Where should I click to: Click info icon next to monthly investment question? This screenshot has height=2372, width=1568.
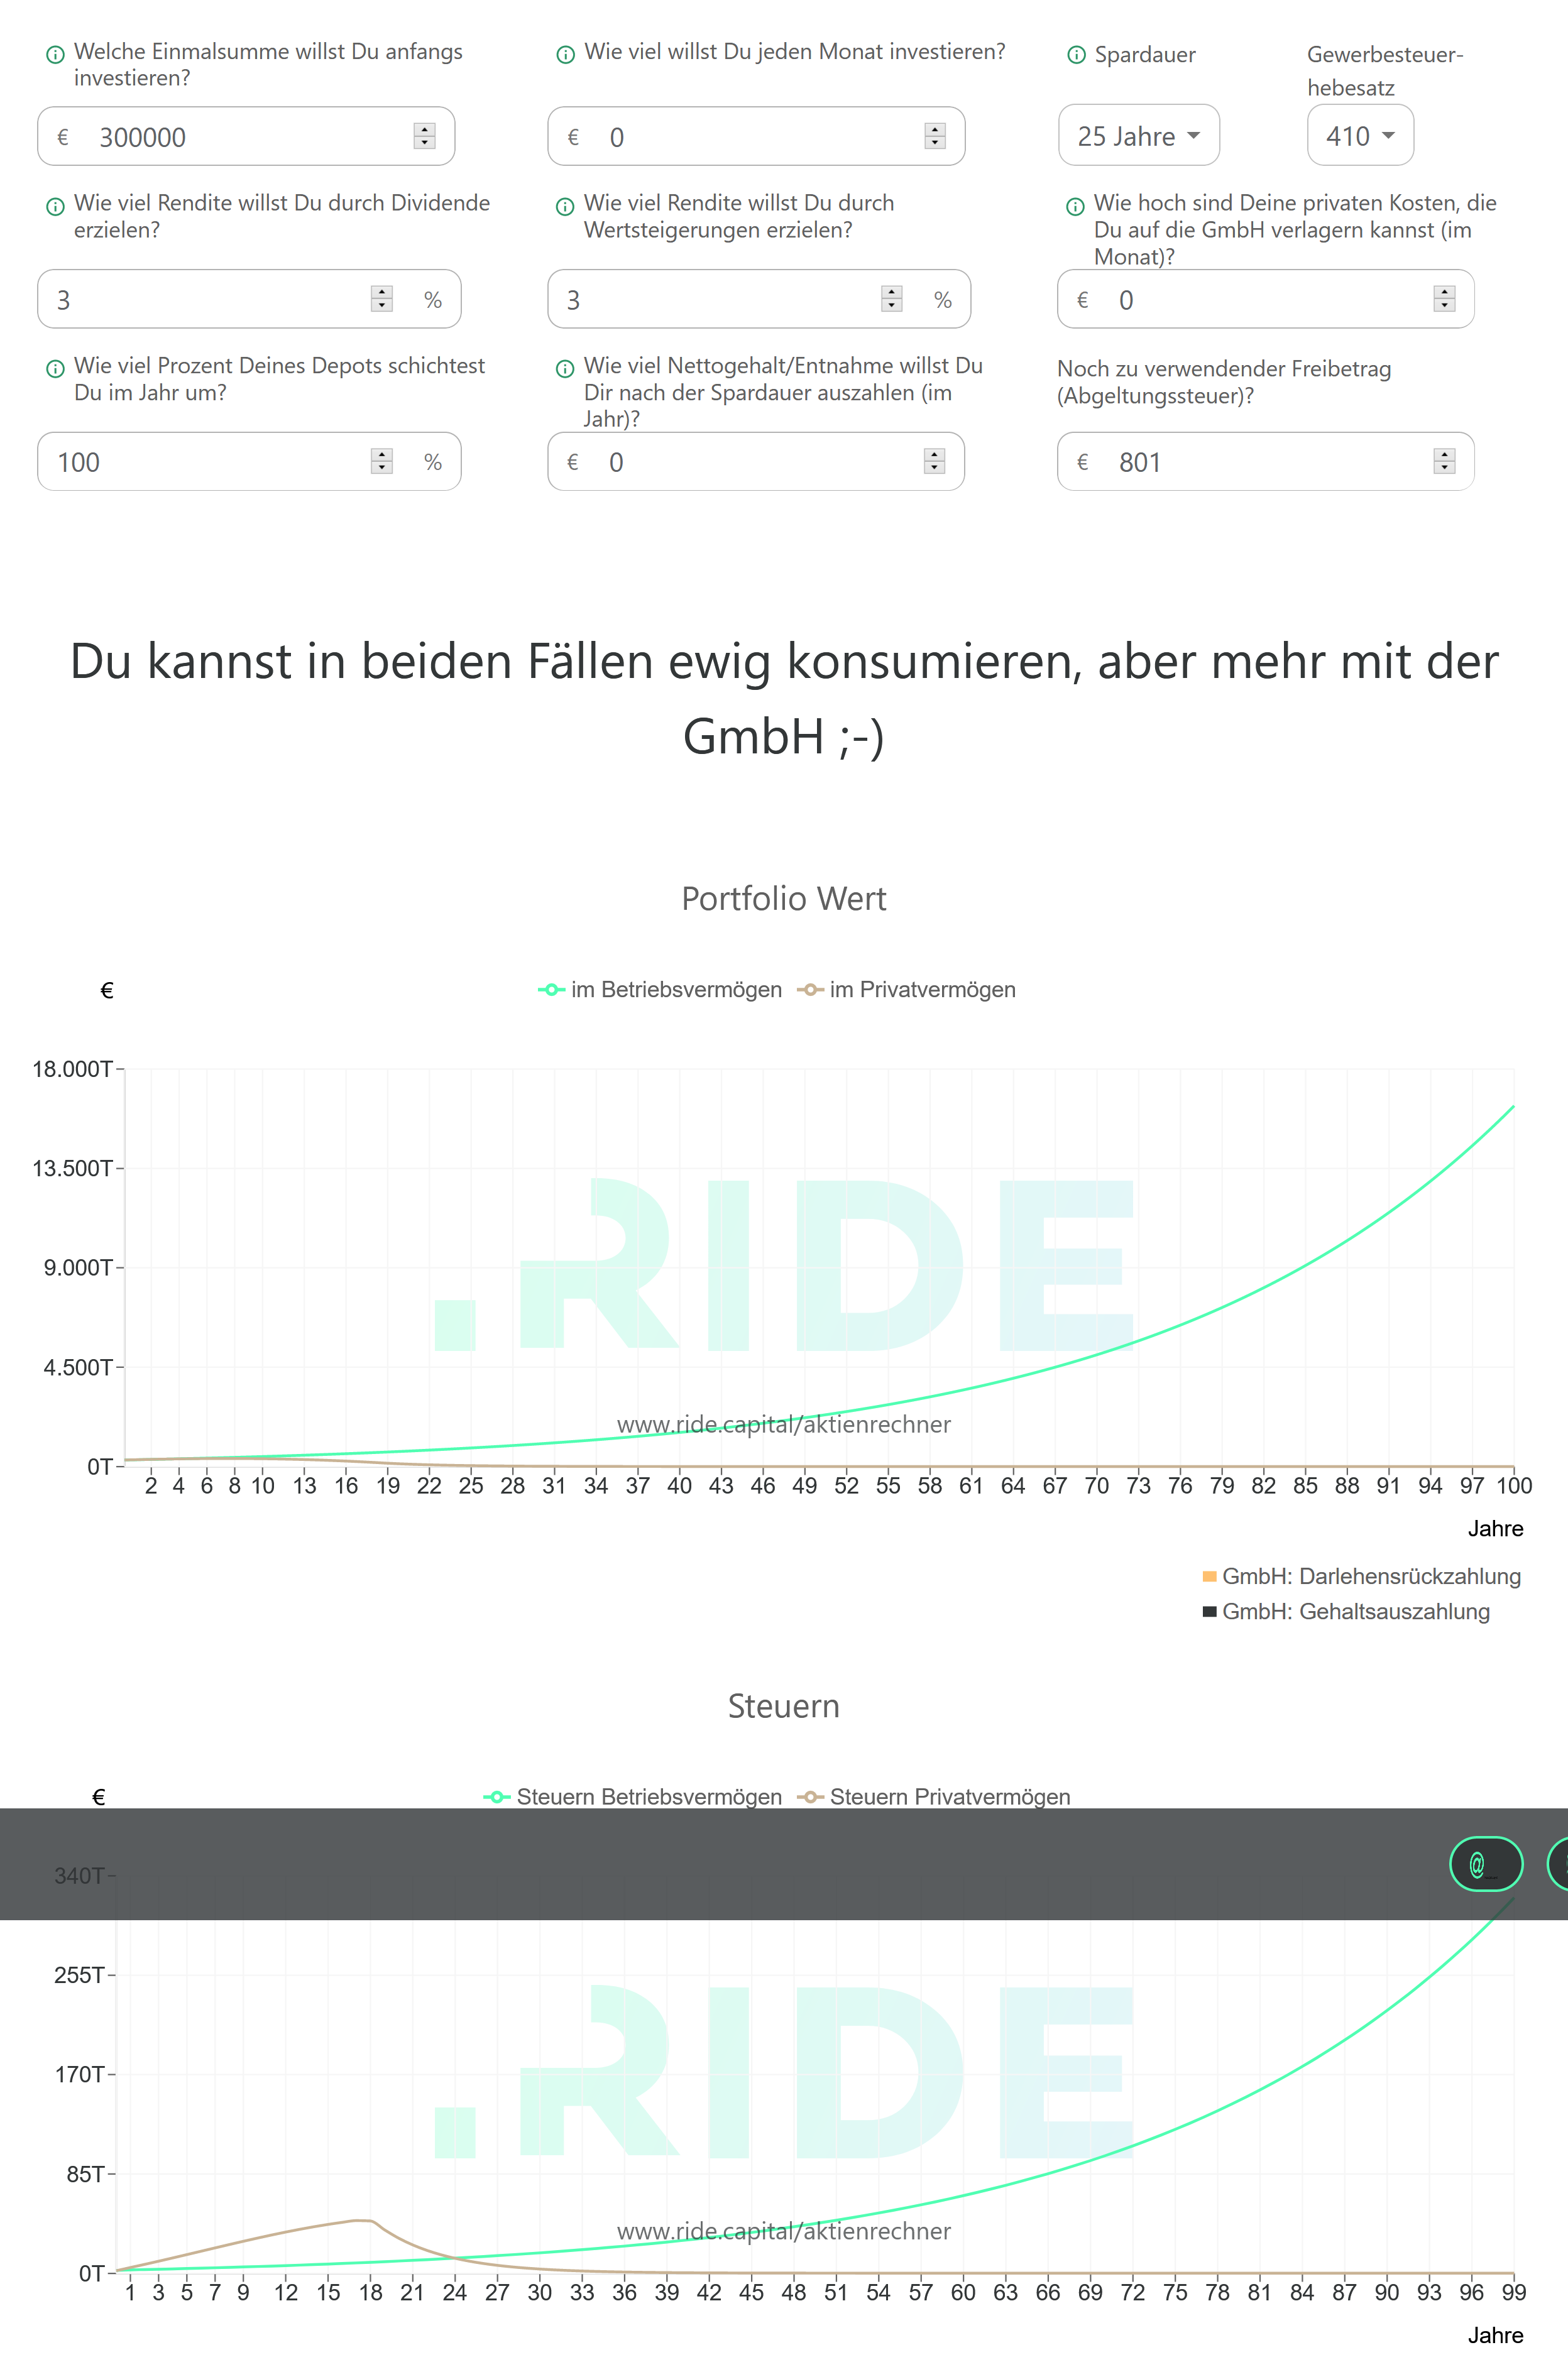(x=565, y=55)
